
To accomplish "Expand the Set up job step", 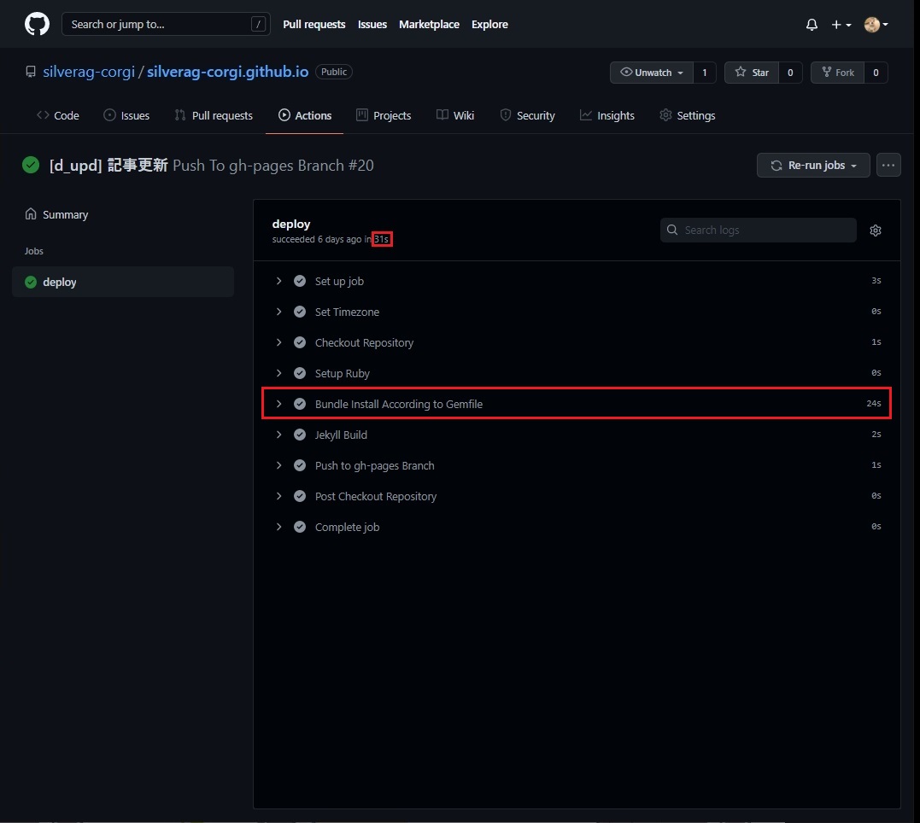I will (278, 281).
